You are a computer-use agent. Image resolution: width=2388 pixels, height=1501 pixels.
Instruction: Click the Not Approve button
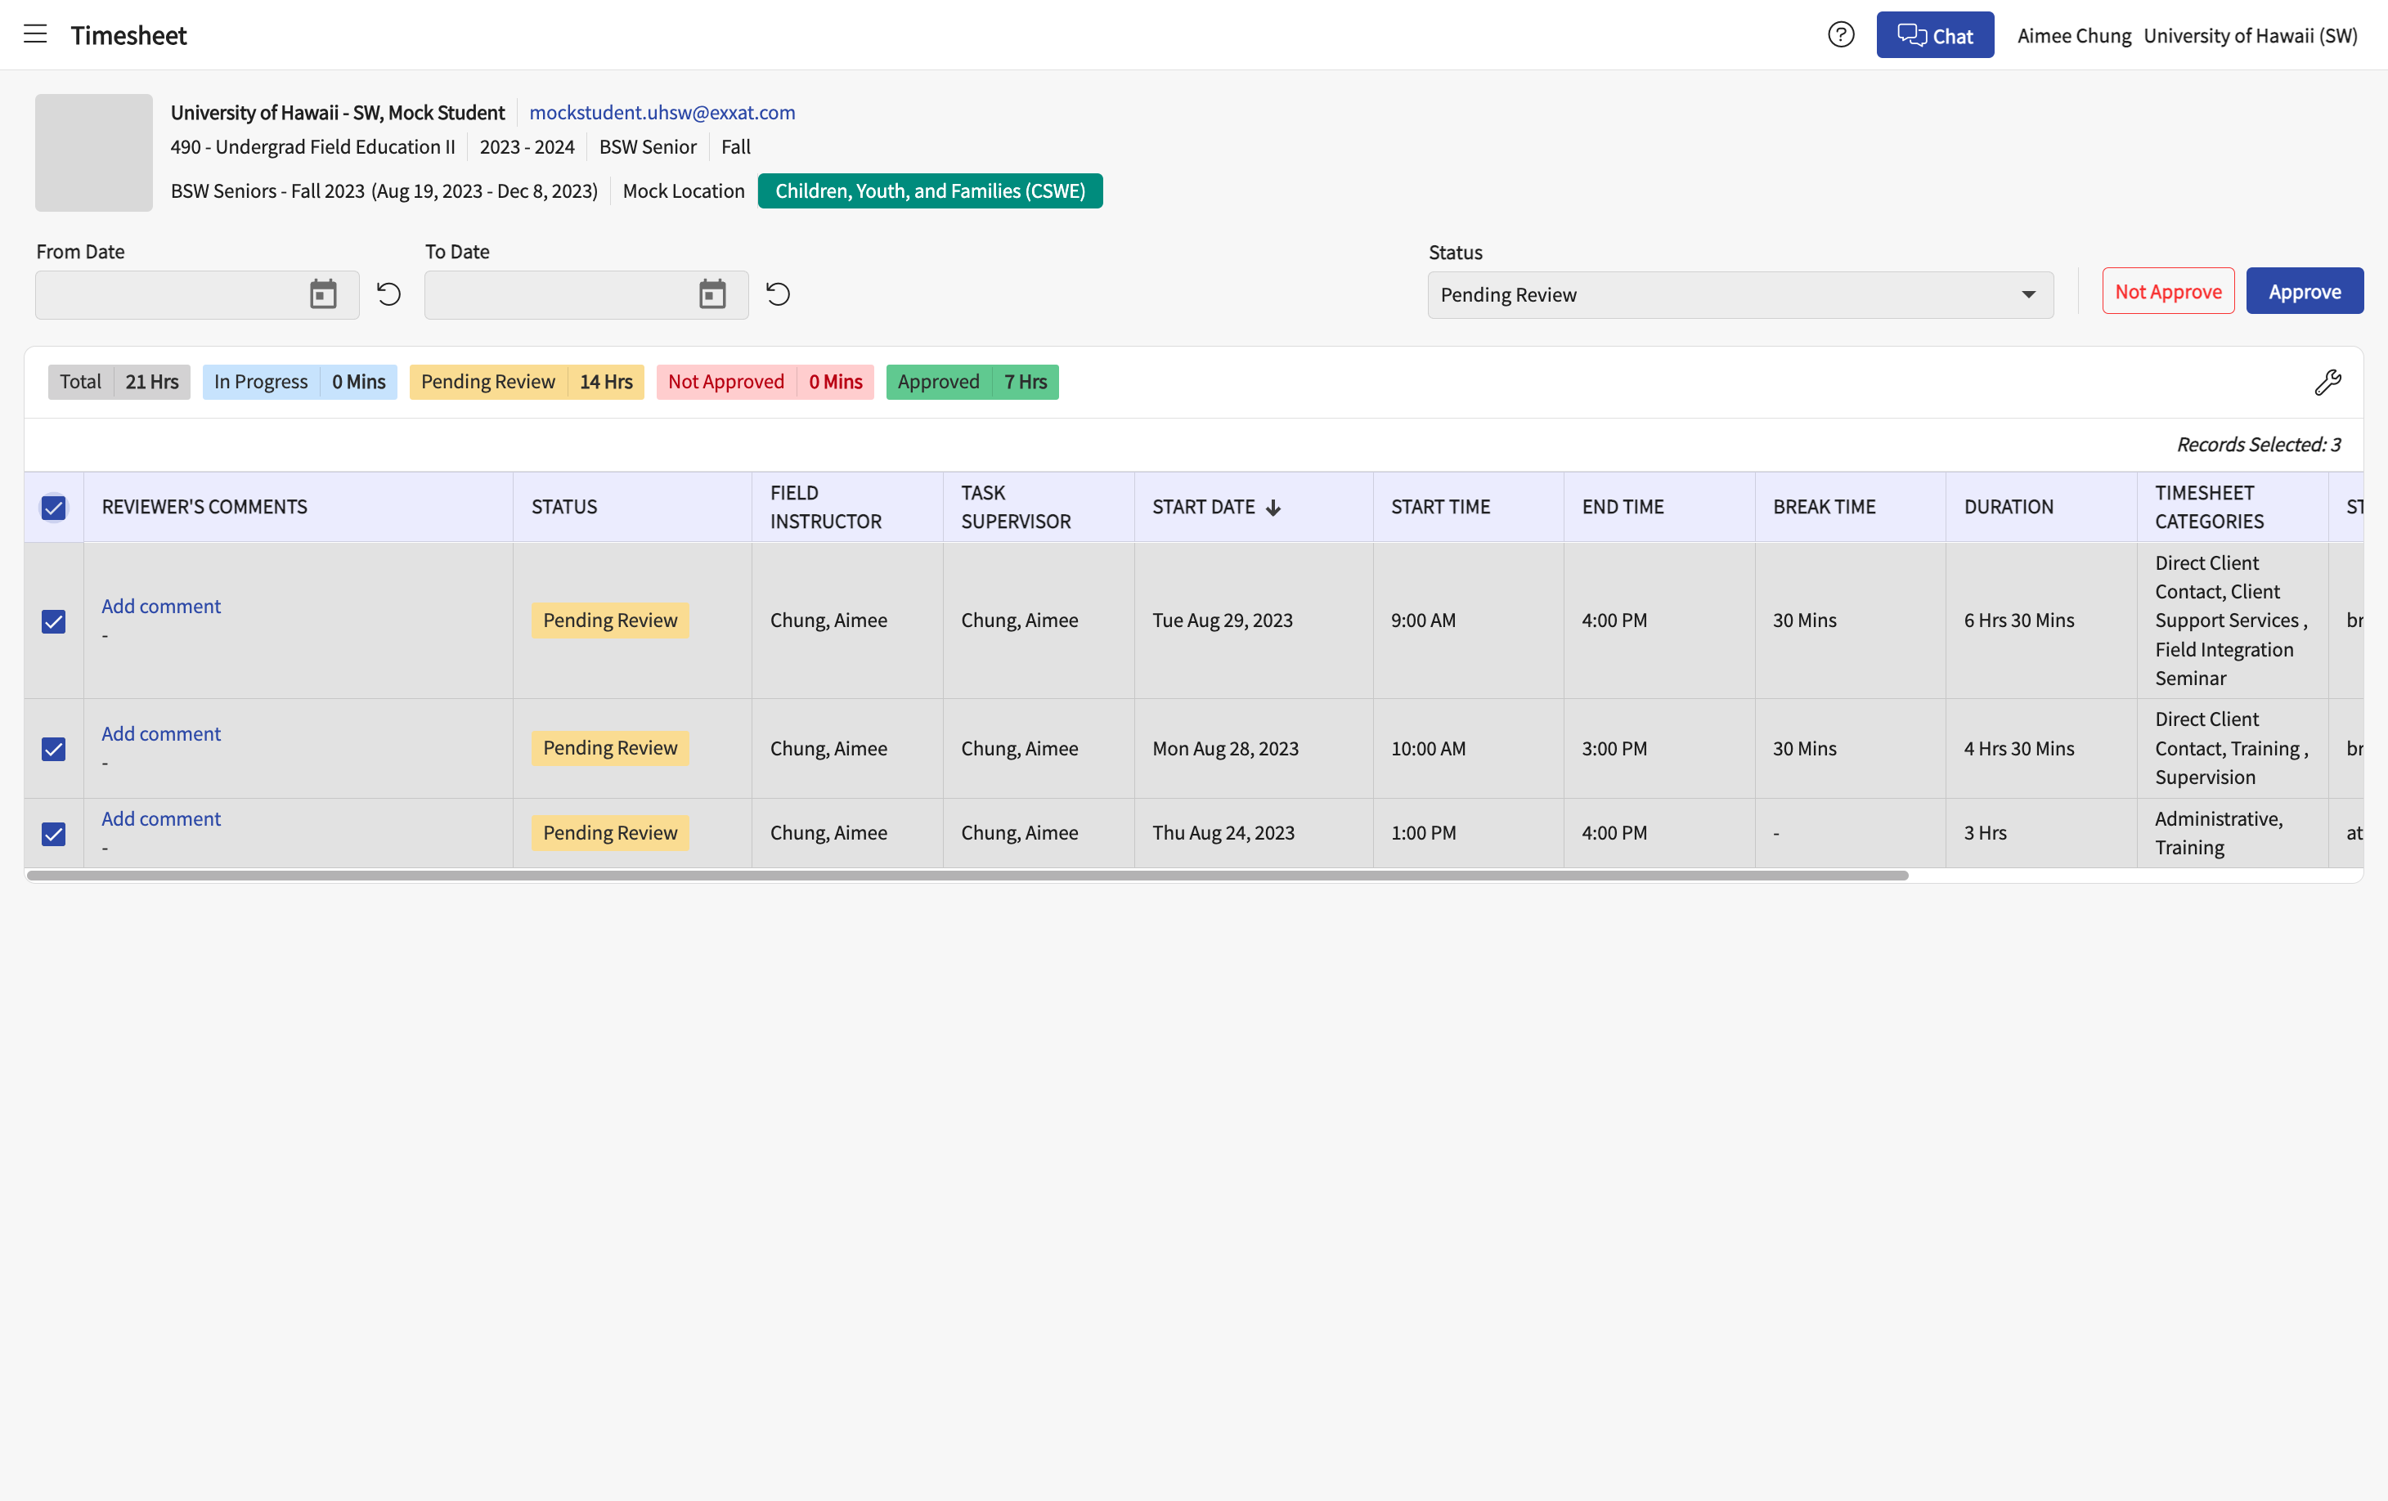[x=2168, y=292]
